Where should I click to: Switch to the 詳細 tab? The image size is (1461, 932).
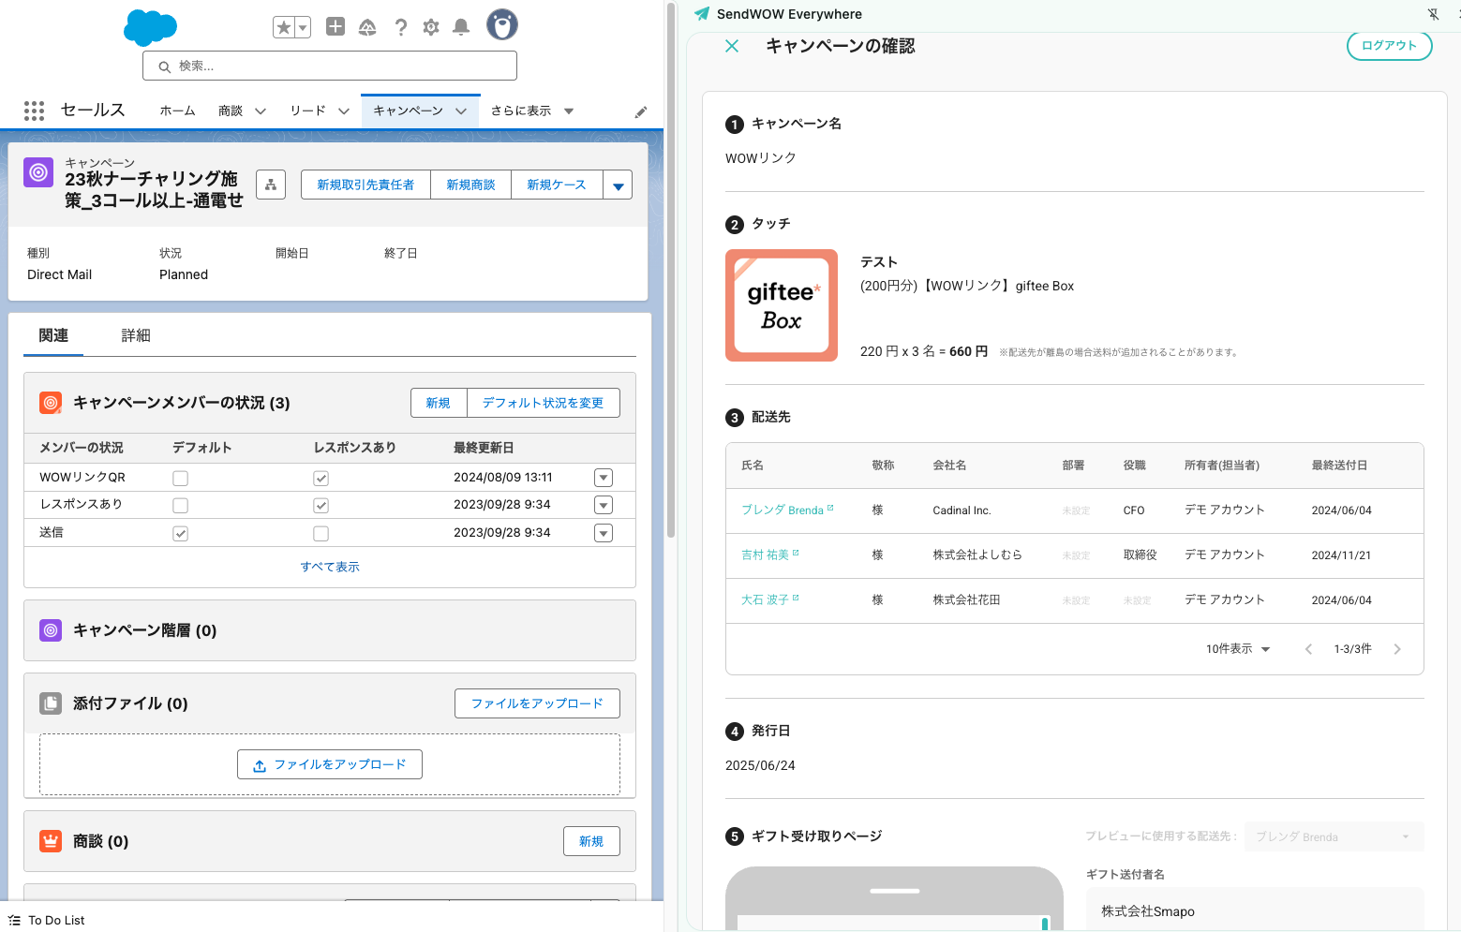(x=136, y=335)
